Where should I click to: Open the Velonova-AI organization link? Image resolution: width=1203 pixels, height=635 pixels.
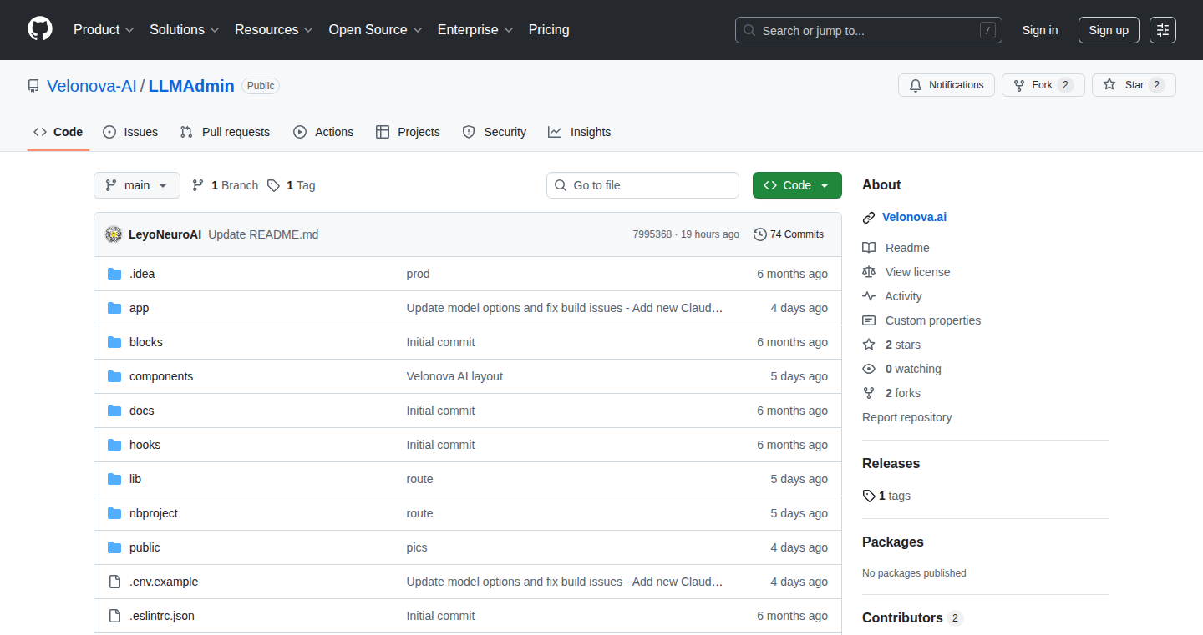(92, 86)
